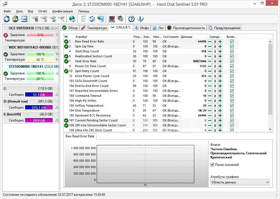Increase offset with plus on Raw Read Error Rate
280x199 pixels.
point(220,42)
